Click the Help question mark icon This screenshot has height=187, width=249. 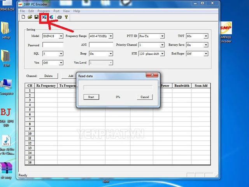point(66,17)
